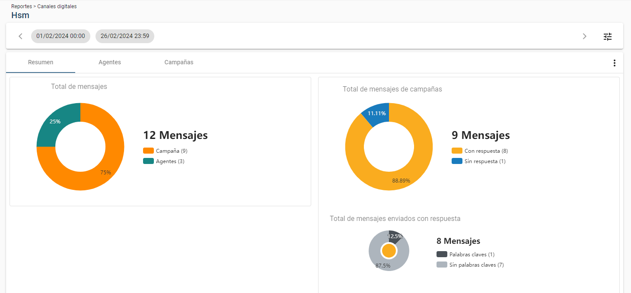Click the teal 25% donut segment
This screenshot has width=631, height=293.
pyautogui.click(x=56, y=122)
